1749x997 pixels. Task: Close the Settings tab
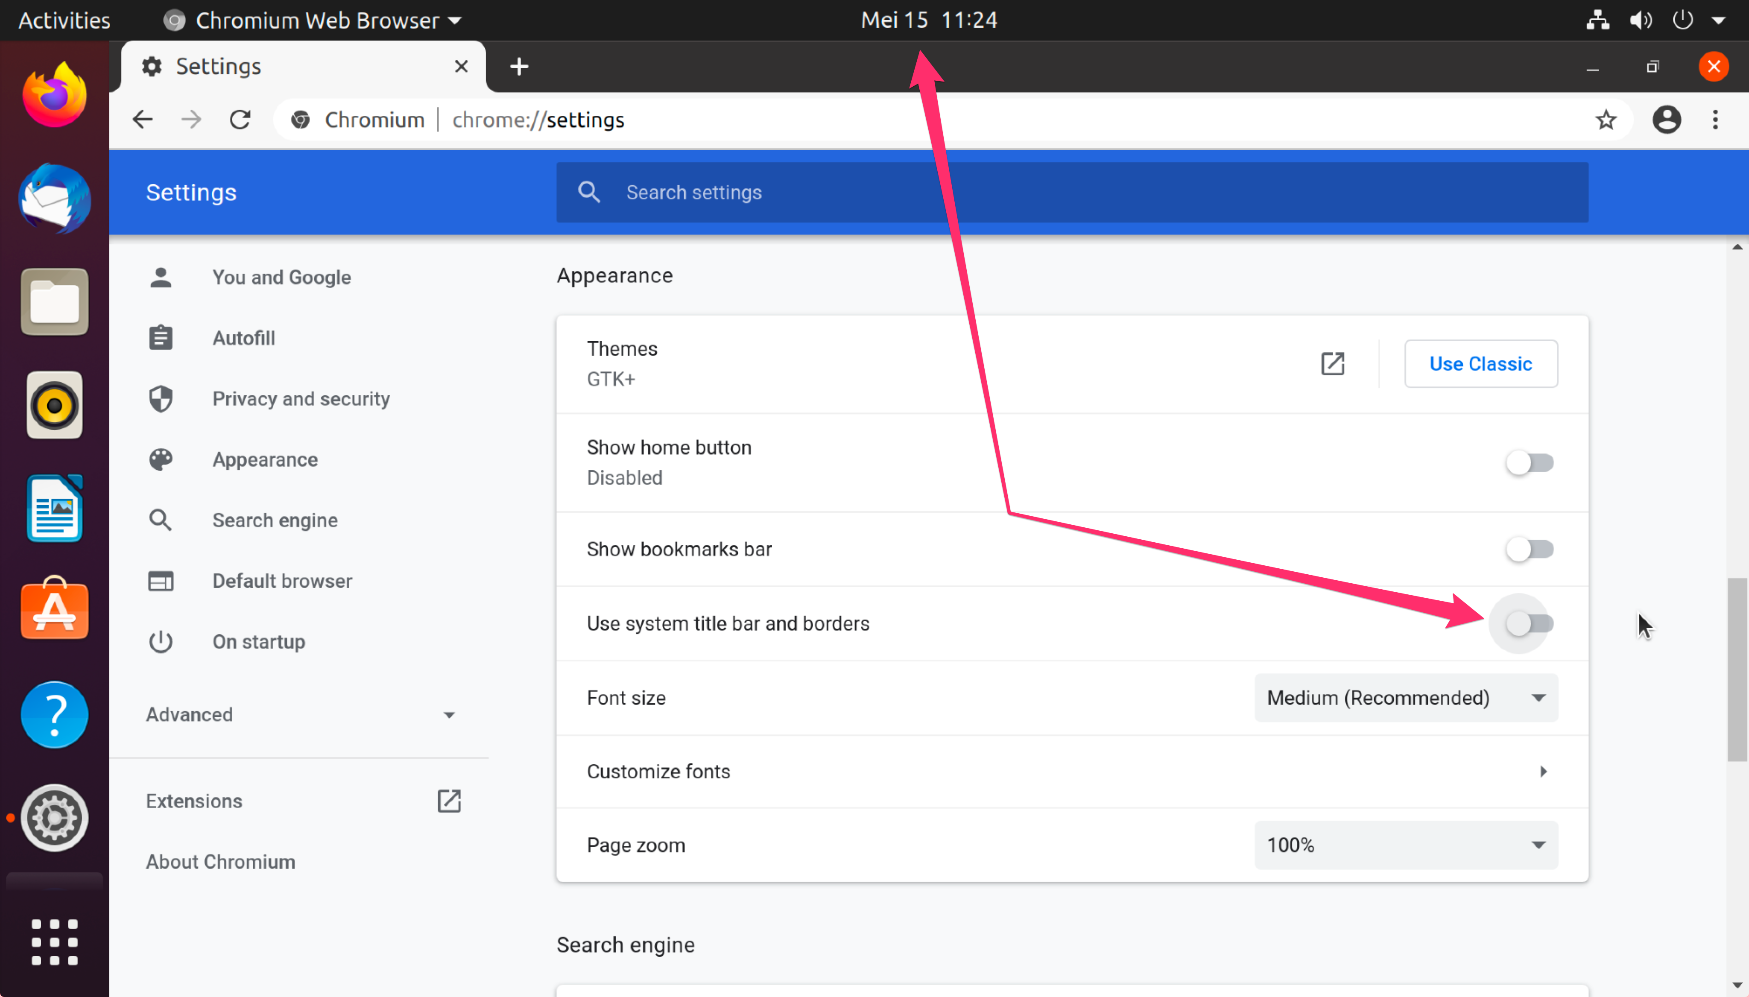tap(462, 67)
